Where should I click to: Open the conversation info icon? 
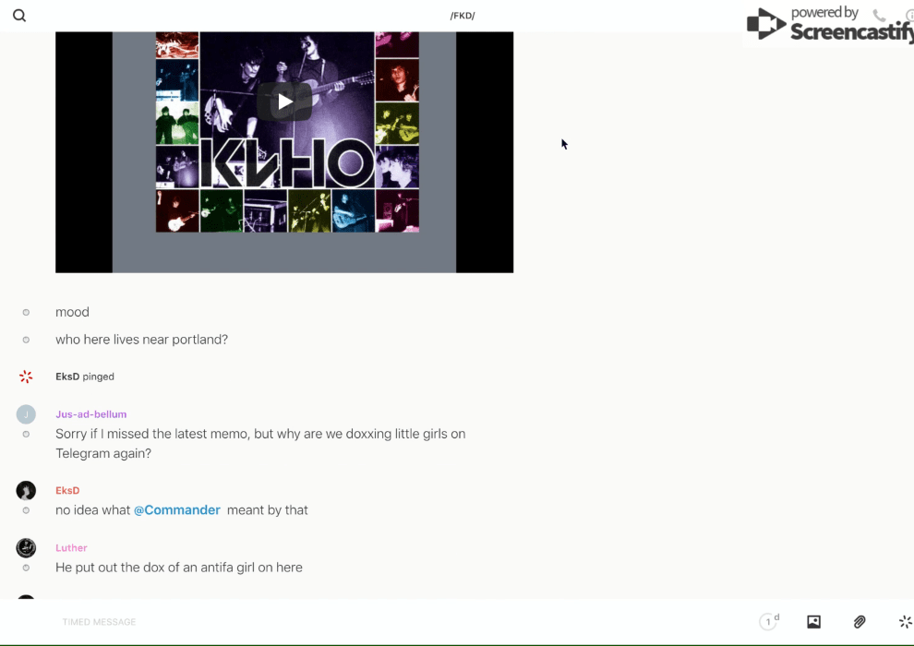[x=908, y=16]
